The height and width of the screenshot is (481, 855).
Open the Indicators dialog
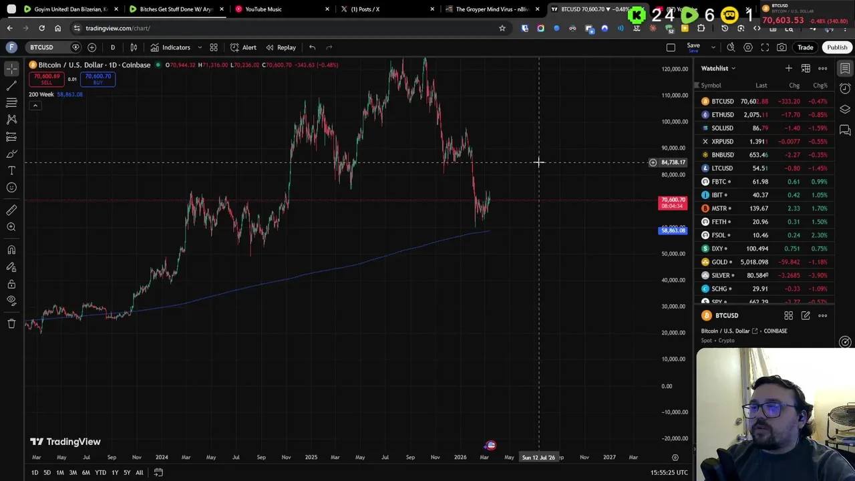[170, 47]
